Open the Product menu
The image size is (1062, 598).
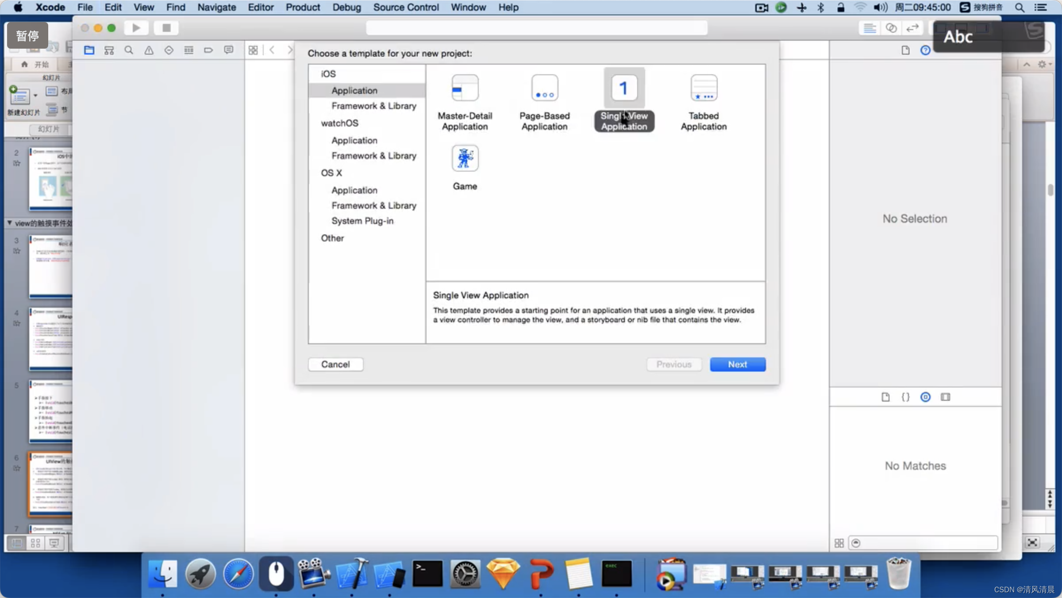[303, 7]
